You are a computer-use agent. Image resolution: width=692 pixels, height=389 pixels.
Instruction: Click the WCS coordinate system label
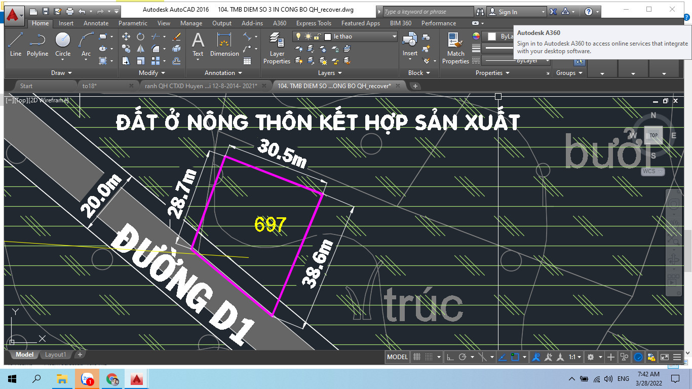point(649,171)
